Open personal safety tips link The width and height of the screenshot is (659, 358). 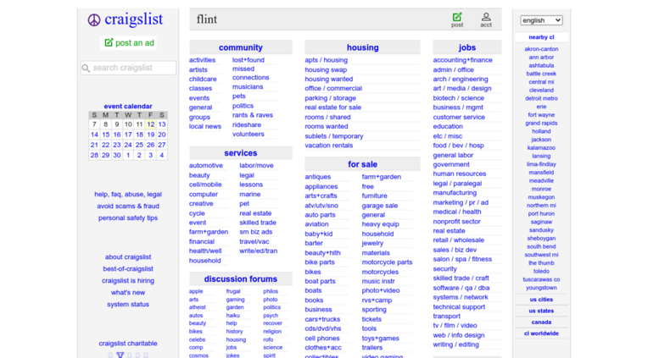tap(128, 218)
